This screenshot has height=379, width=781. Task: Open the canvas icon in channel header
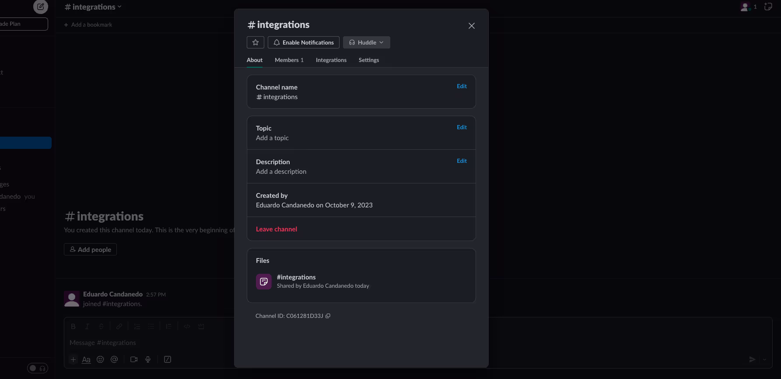coord(768,7)
